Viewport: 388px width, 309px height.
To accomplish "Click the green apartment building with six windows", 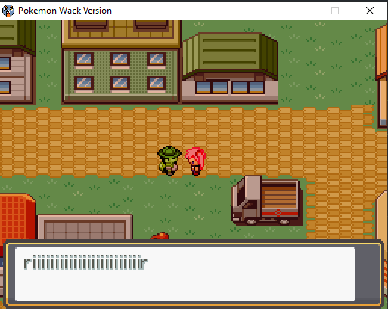I will [120, 62].
